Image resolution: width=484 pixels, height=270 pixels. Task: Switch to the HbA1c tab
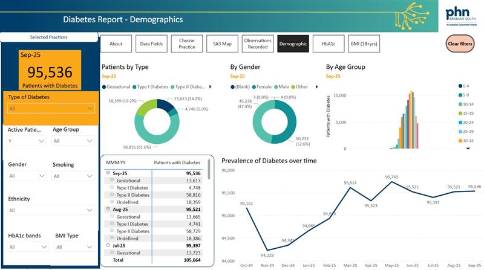pos(329,43)
